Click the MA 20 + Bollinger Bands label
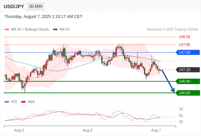201x136 pixels. point(30,30)
